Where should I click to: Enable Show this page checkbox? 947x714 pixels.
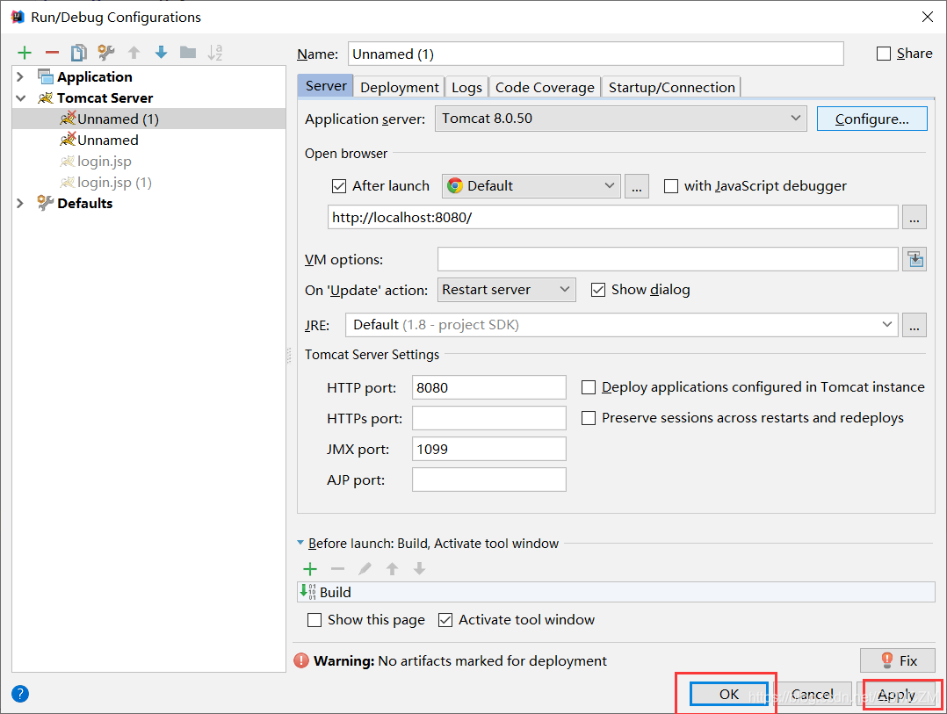point(314,620)
